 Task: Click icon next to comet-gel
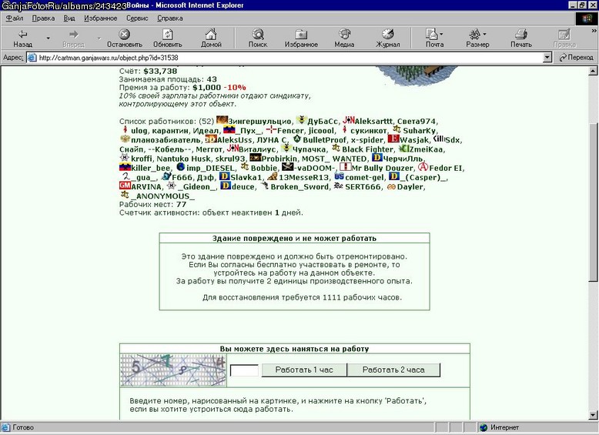click(x=339, y=176)
